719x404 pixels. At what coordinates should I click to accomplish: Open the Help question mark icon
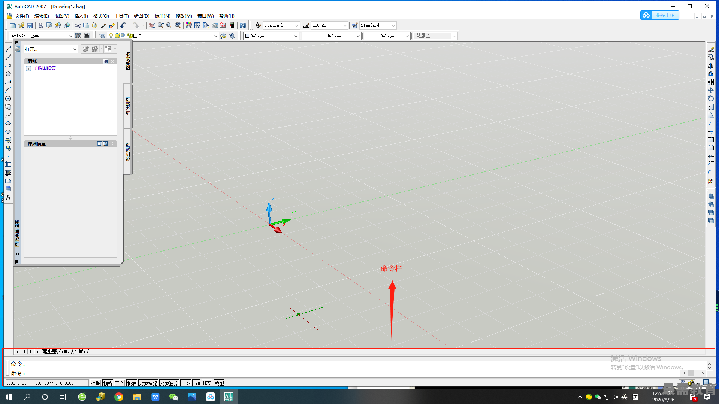[243, 25]
